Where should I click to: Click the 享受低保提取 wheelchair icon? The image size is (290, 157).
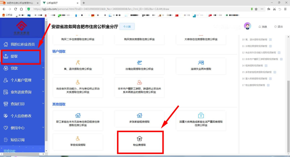78,139
